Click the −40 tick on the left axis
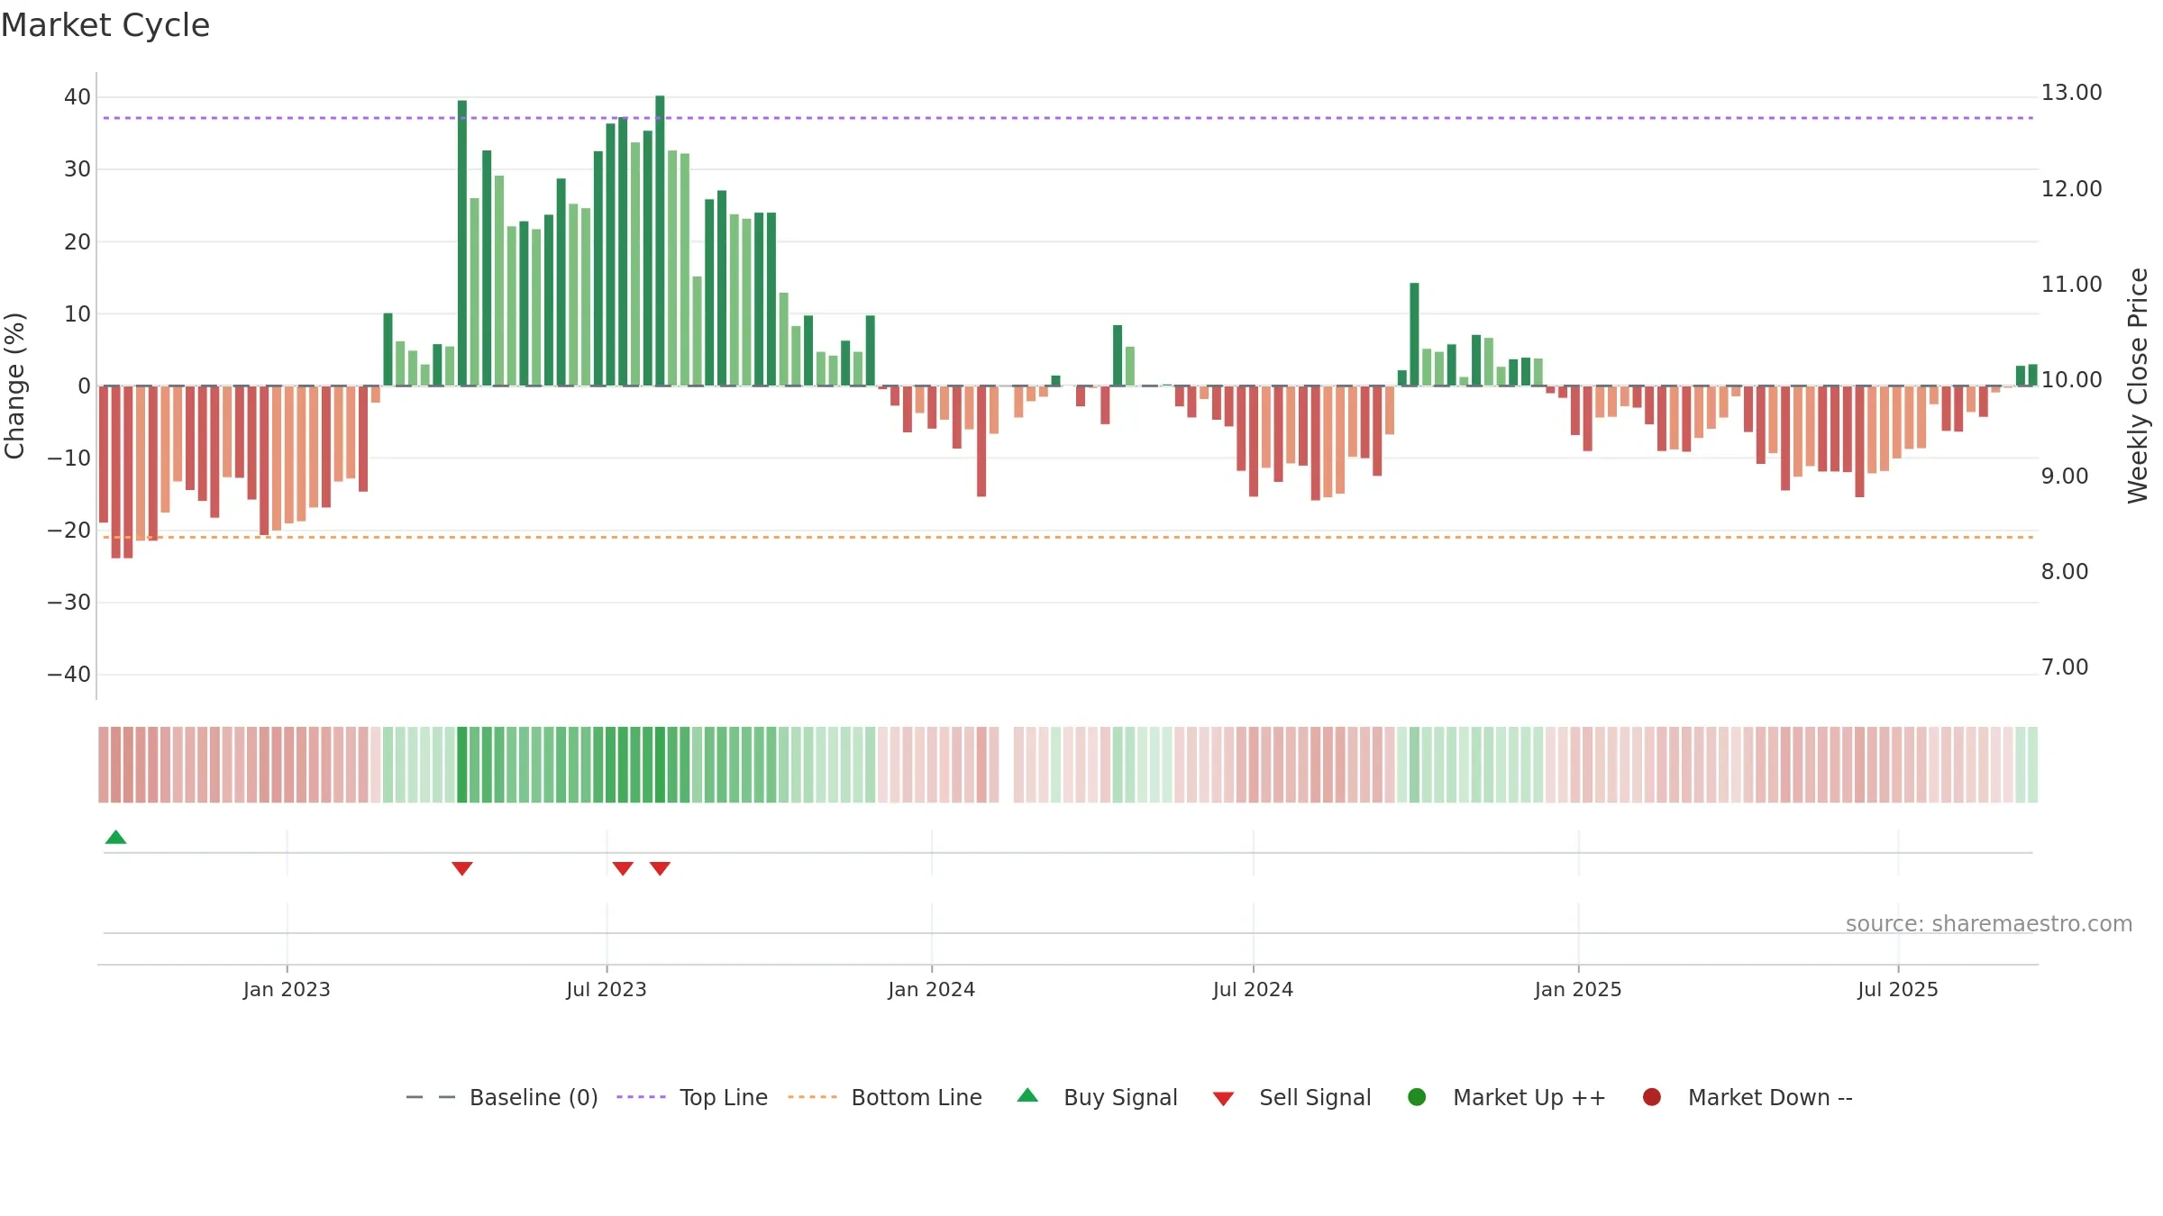This screenshot has height=1216, width=2163. click(69, 675)
